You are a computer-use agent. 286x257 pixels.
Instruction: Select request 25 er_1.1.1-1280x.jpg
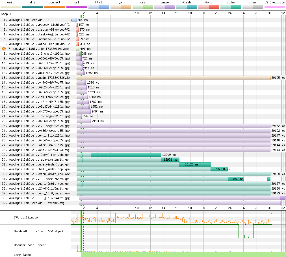click(x=36, y=135)
